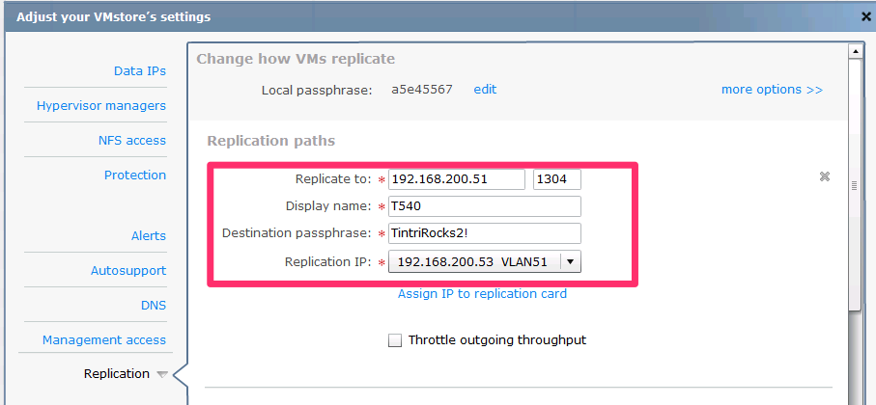Click Assign IP to replication card
Screen dimensions: 876x405
coord(482,293)
